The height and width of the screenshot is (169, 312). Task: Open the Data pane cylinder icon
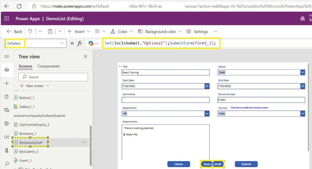click(x=7, y=97)
